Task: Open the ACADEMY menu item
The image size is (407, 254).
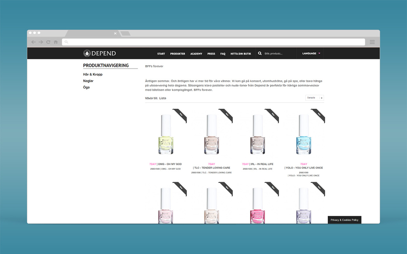Action: pos(196,54)
